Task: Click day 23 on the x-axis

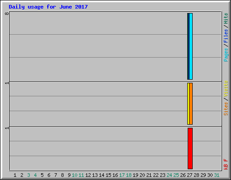Action: pyautogui.click(x=162, y=175)
